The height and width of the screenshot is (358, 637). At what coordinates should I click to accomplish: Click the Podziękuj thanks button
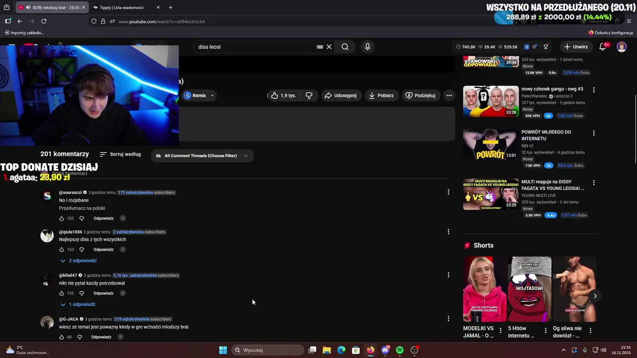click(421, 95)
